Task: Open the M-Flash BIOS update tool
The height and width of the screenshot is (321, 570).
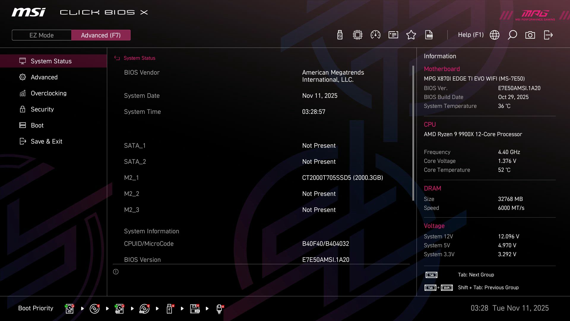Action: 340,35
